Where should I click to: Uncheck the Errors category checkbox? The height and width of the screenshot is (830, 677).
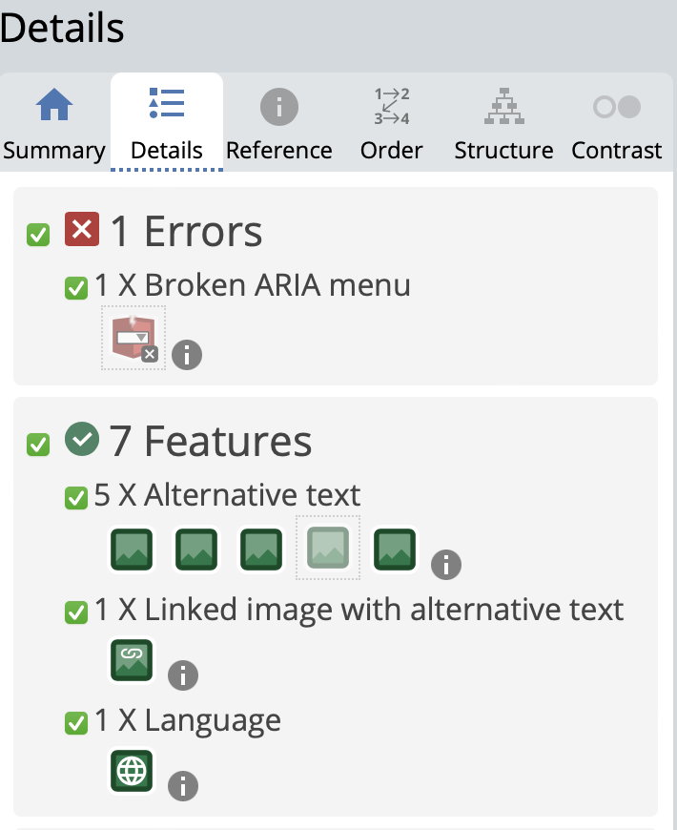pos(38,235)
